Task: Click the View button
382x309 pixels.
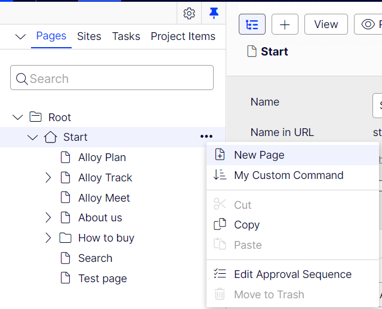Action: pos(326,24)
